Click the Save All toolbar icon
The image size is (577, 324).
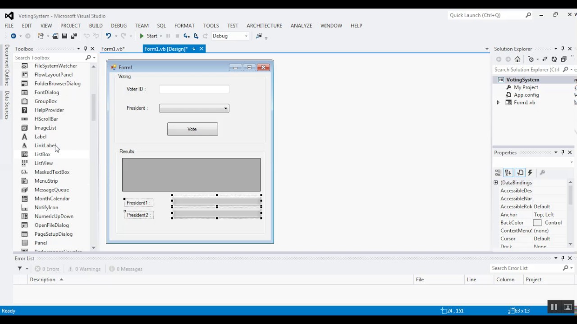click(74, 36)
